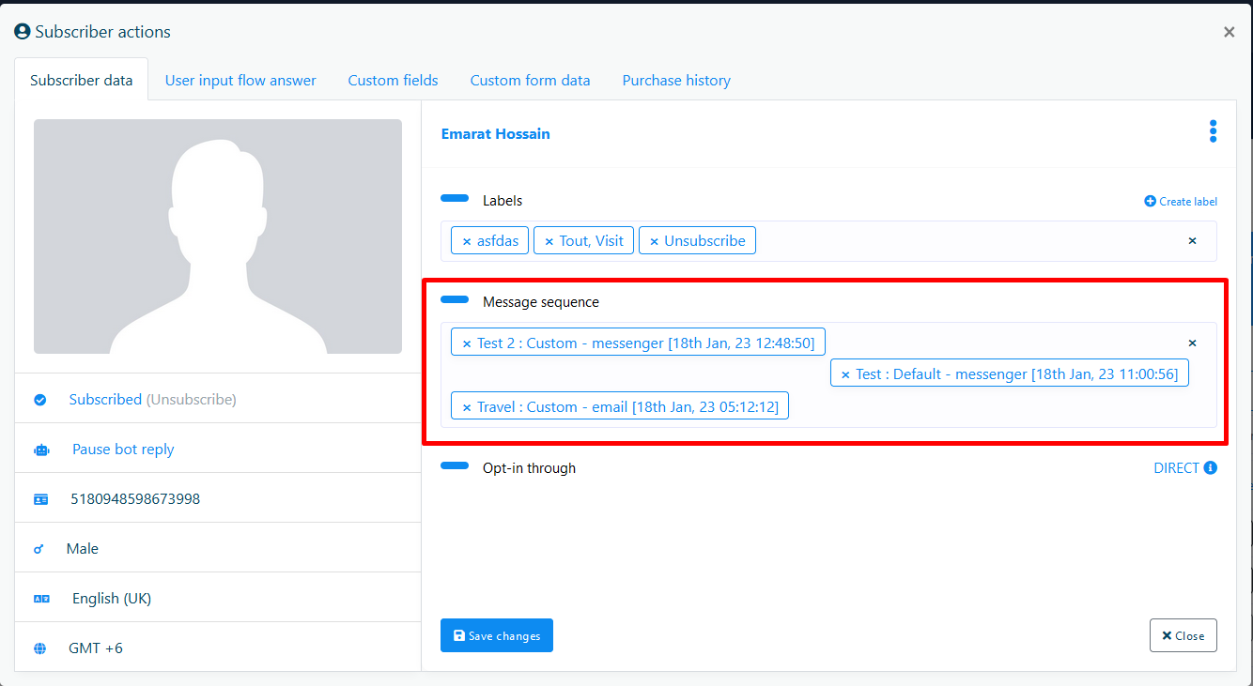Click the Create label link
1253x686 pixels.
[1181, 202]
